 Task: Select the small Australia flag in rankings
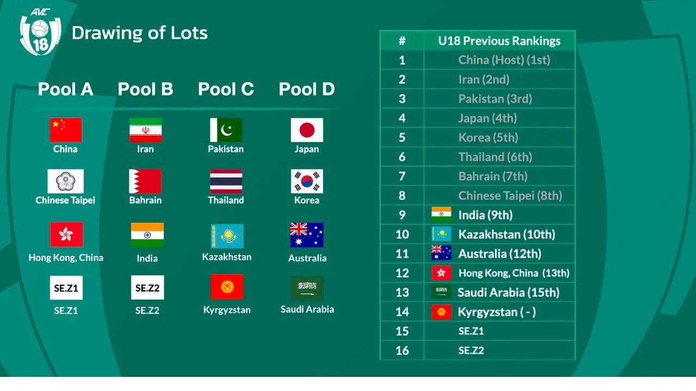pos(442,253)
